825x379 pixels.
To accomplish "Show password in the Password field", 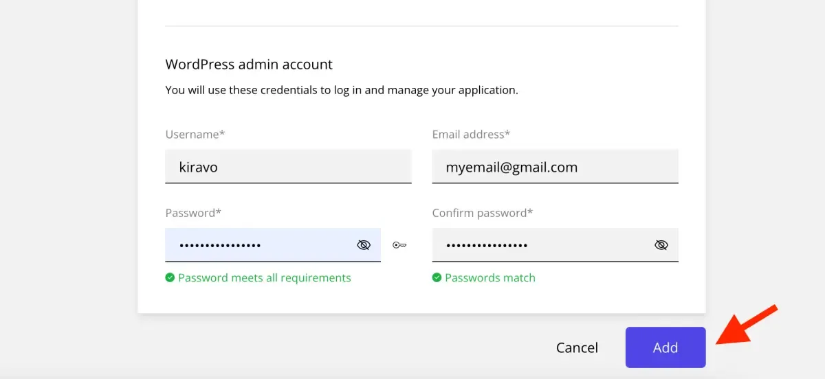I will (x=364, y=245).
